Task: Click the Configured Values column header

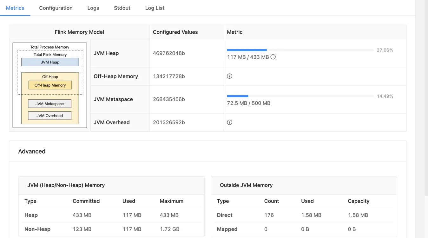Action: coord(175,32)
